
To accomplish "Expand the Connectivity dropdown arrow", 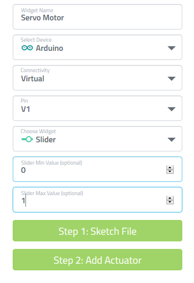I will tap(172, 79).
